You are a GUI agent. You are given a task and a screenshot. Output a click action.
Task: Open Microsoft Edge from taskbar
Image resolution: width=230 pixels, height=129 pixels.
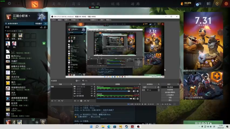[109, 127]
